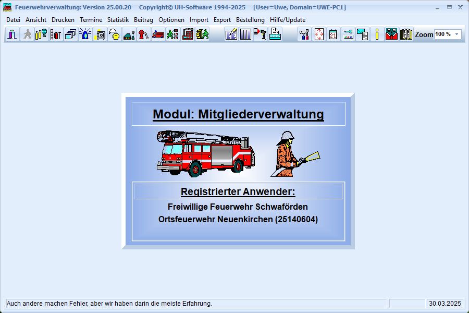The height and width of the screenshot is (313, 469).
Task: Open the breathing apparatus cylinders and mask icon
Action: [41, 34]
